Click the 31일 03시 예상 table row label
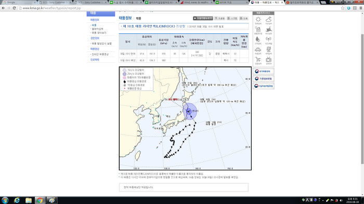This screenshot has height=204, width=364. (128, 60)
